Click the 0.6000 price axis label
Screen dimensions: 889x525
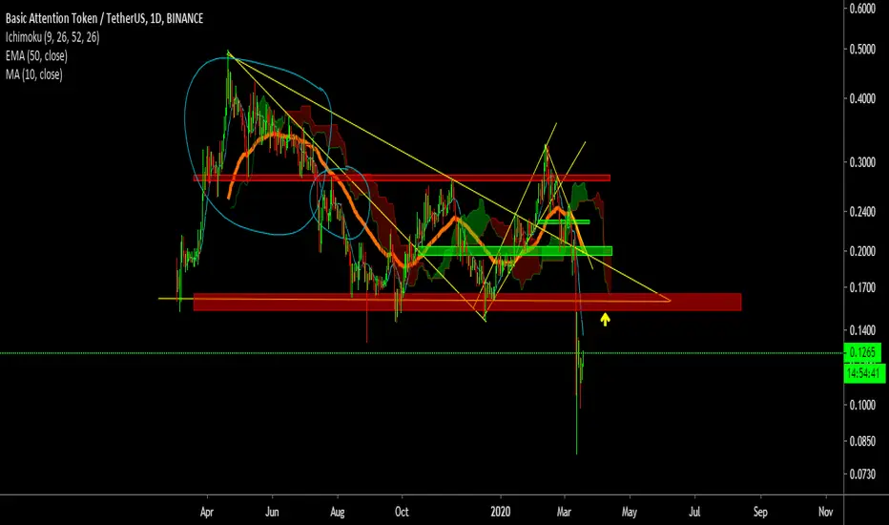[x=862, y=10]
